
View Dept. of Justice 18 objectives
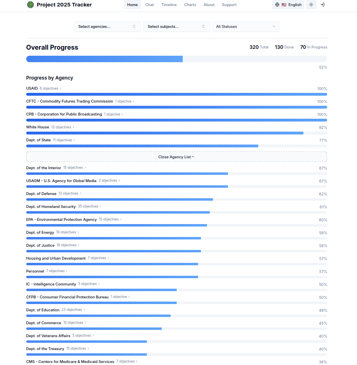68,245
